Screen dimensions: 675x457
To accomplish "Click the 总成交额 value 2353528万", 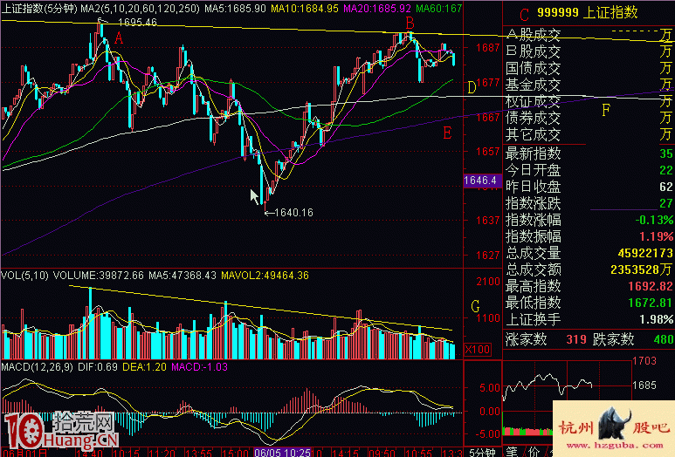I will click(x=642, y=269).
